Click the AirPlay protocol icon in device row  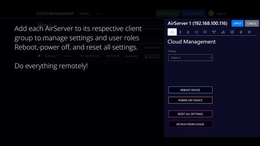[146, 56]
